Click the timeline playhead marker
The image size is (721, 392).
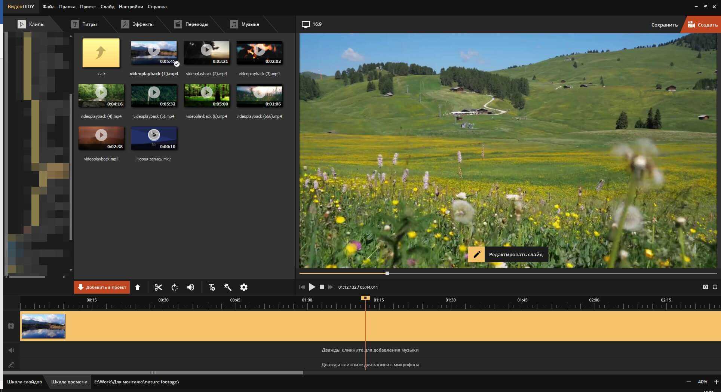pyautogui.click(x=365, y=298)
